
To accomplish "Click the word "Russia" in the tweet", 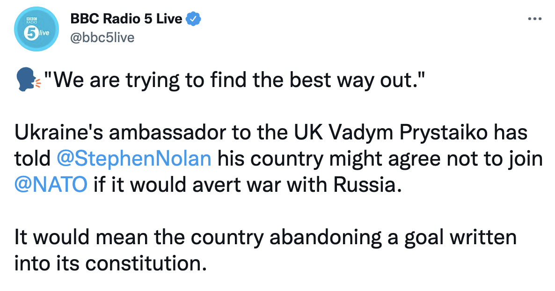I will coord(367,185).
